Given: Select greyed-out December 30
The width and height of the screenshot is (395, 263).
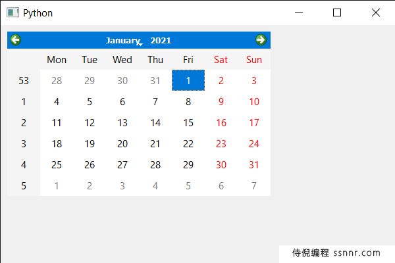Looking at the screenshot, I should point(122,80).
